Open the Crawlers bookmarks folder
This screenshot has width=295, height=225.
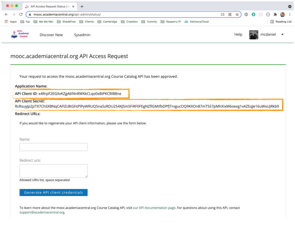tap(129, 22)
